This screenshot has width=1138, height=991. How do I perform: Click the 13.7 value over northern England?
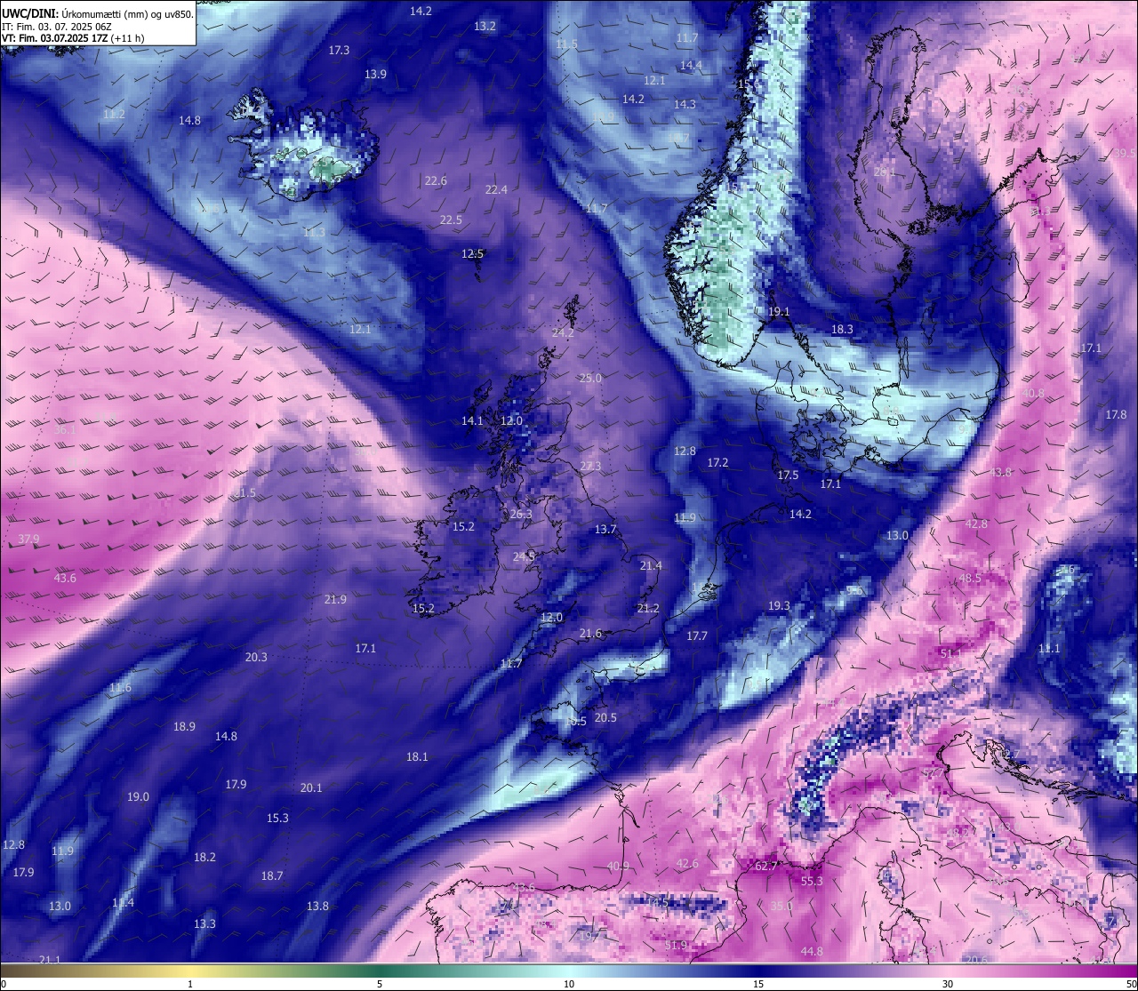tap(605, 530)
